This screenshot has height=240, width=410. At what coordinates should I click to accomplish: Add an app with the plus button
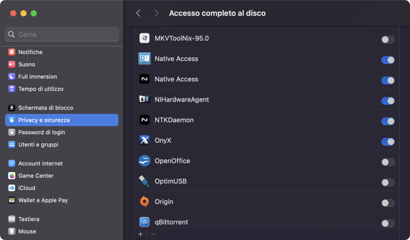point(141,234)
